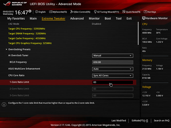Go to the Advanced tab
Image resolution: width=171 pixels, height=128 pixels.
click(77, 18)
